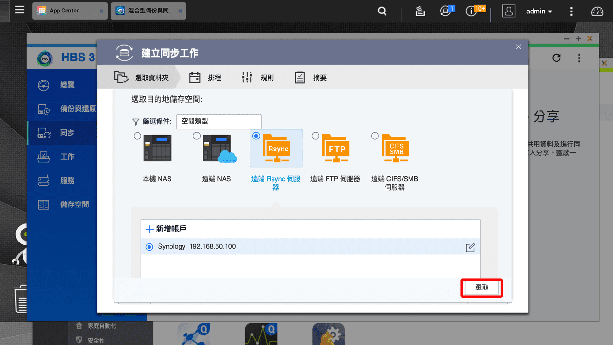
Task: Switch to the App Center tab
Action: point(65,11)
